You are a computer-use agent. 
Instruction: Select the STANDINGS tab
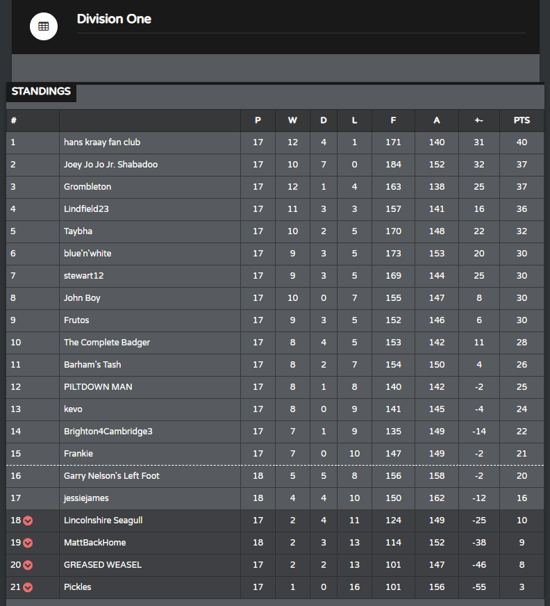click(x=41, y=92)
